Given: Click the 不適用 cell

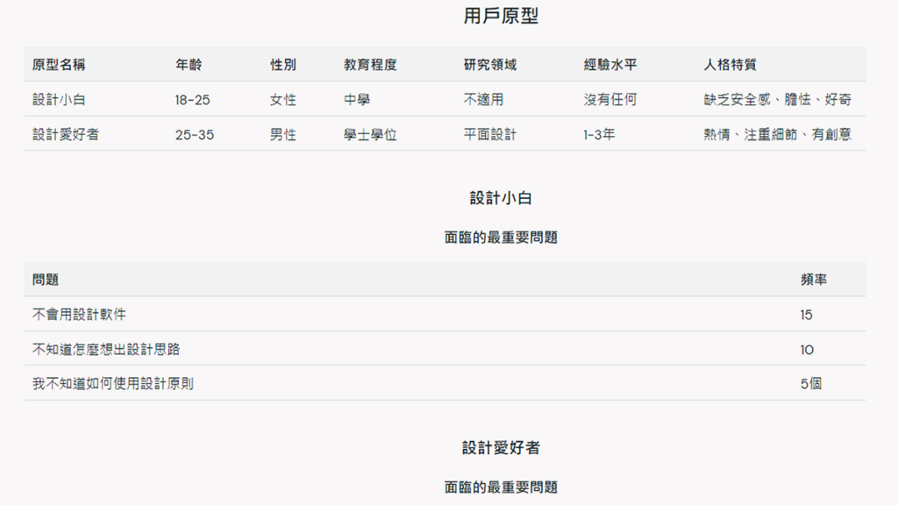Looking at the screenshot, I should click(x=483, y=100).
